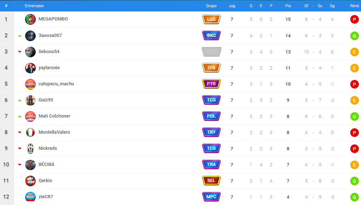Click the red P indicator for catupecu_machu
The image size is (361, 205).
coord(354,84)
